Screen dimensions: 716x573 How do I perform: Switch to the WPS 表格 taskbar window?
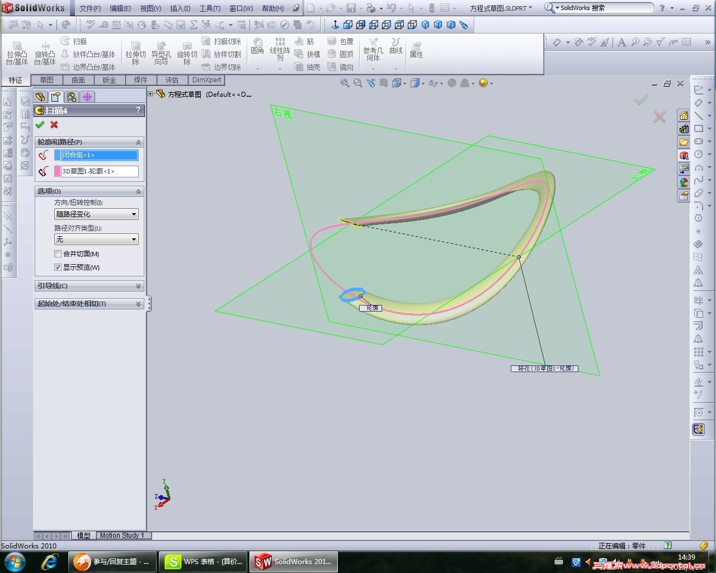pos(202,561)
